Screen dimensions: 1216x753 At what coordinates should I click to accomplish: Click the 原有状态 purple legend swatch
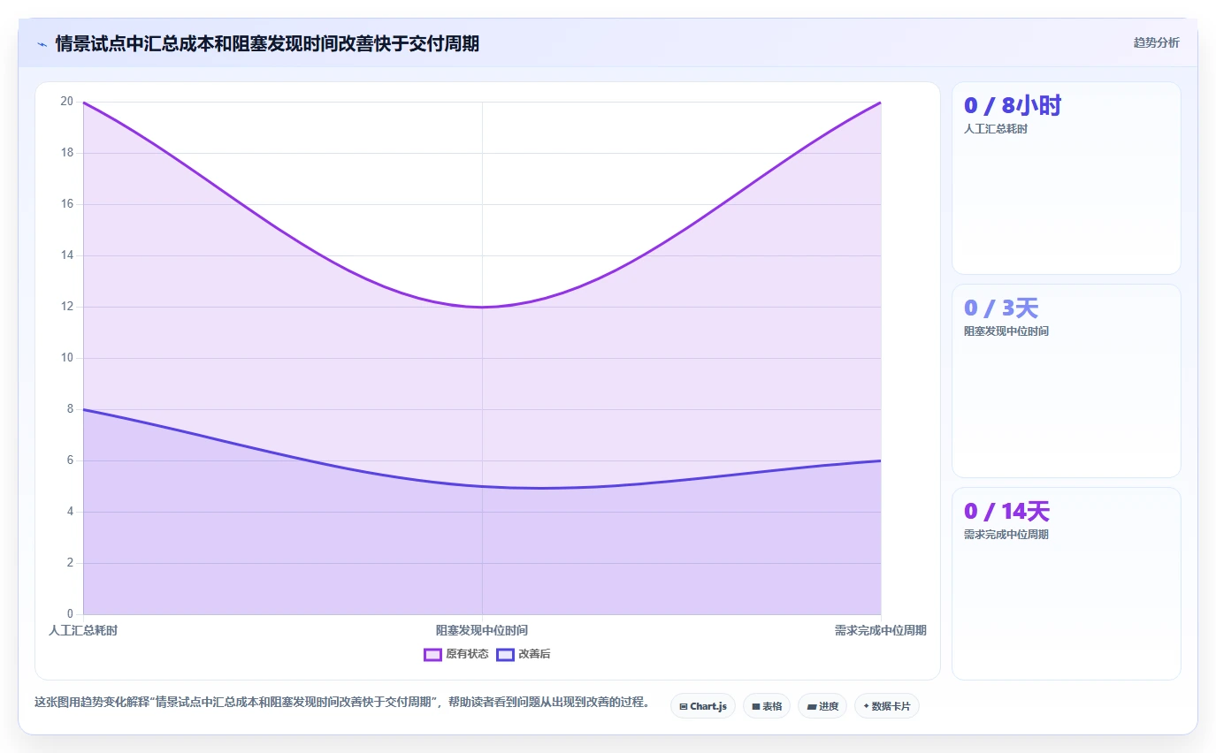(x=432, y=655)
